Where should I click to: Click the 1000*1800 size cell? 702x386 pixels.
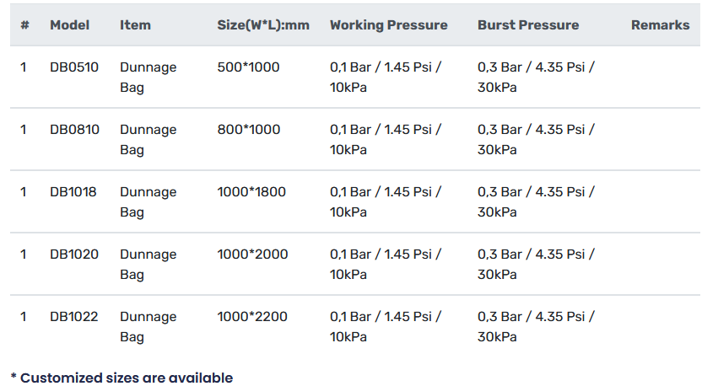coord(251,192)
